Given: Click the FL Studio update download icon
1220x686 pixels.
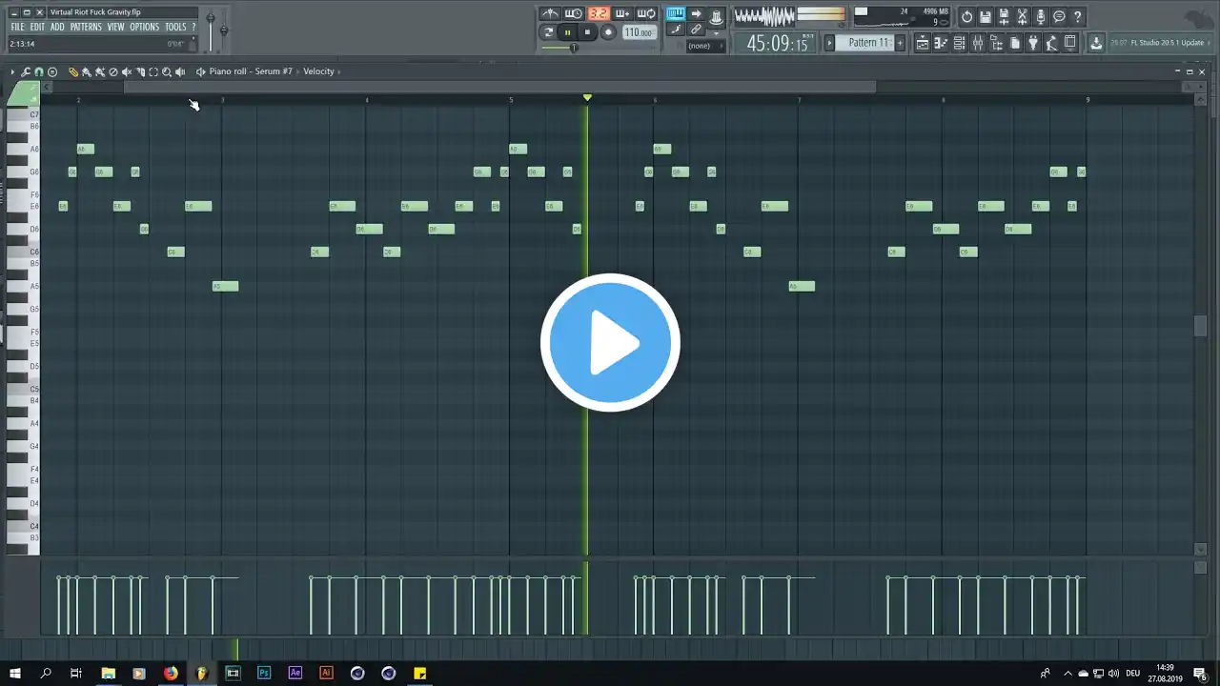Looking at the screenshot, I should (x=1096, y=43).
